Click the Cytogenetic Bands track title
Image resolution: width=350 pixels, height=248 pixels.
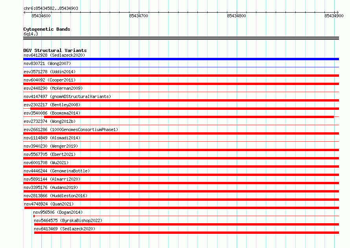point(47,29)
